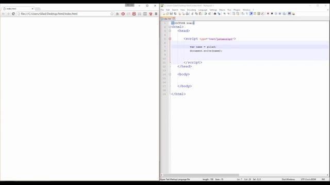The height and width of the screenshot is (185, 330).
Task: Open the User Defined Language icon
Action: tap(255, 14)
